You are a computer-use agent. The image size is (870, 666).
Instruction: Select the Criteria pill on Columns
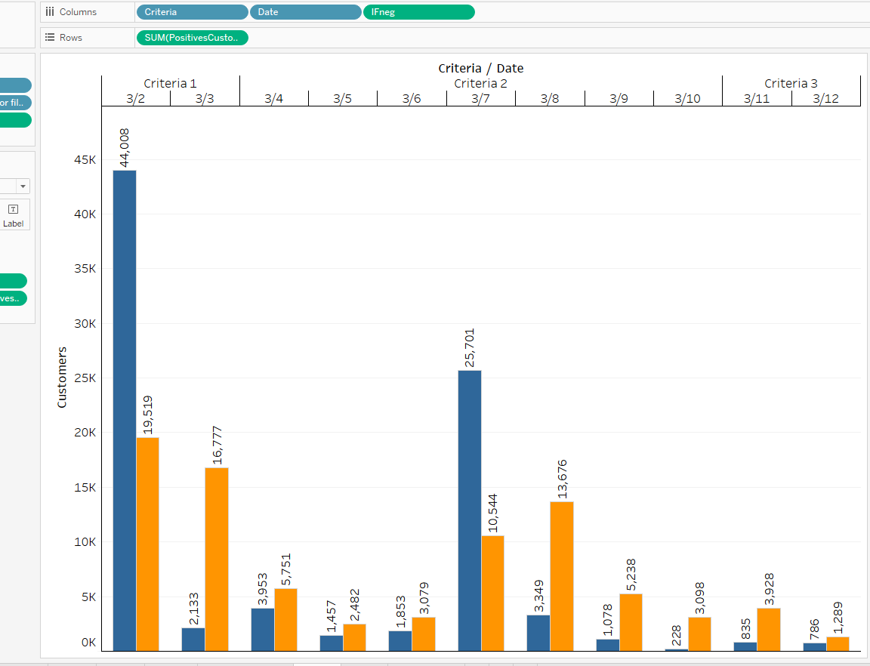[x=192, y=12]
